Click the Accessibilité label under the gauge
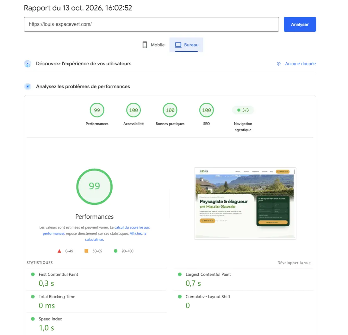This screenshot has height=335, width=348. click(x=134, y=124)
